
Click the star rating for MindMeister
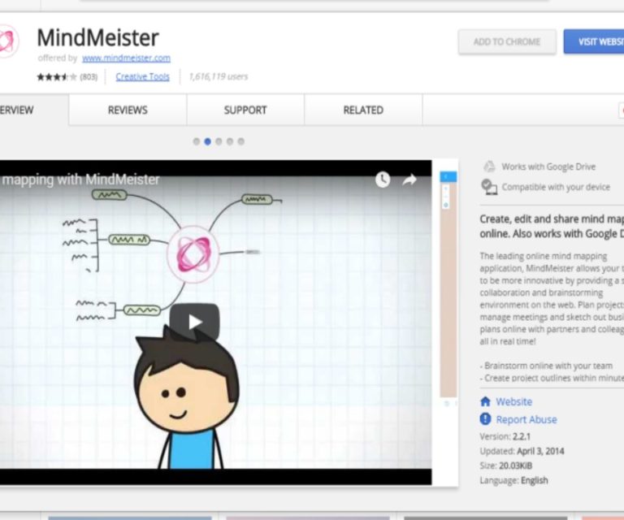click(56, 77)
